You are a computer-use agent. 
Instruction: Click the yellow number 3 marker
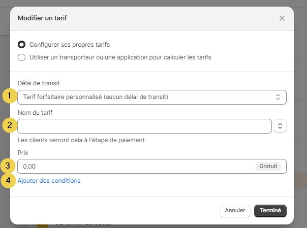(9, 166)
